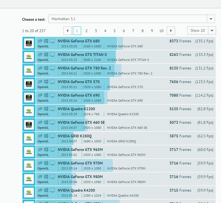The height and width of the screenshot is (203, 221).
Task: Click the GTX 965M NVIDIA logo icon
Action: pos(29,152)
